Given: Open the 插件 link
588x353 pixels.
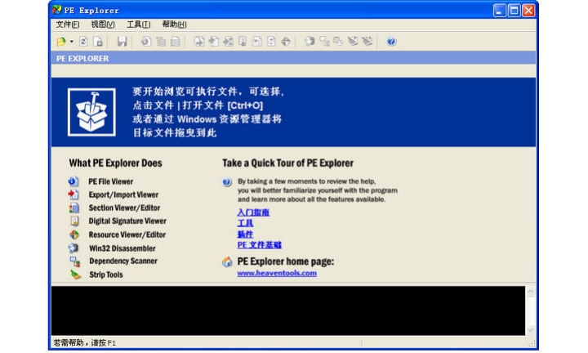Looking at the screenshot, I should pos(245,235).
